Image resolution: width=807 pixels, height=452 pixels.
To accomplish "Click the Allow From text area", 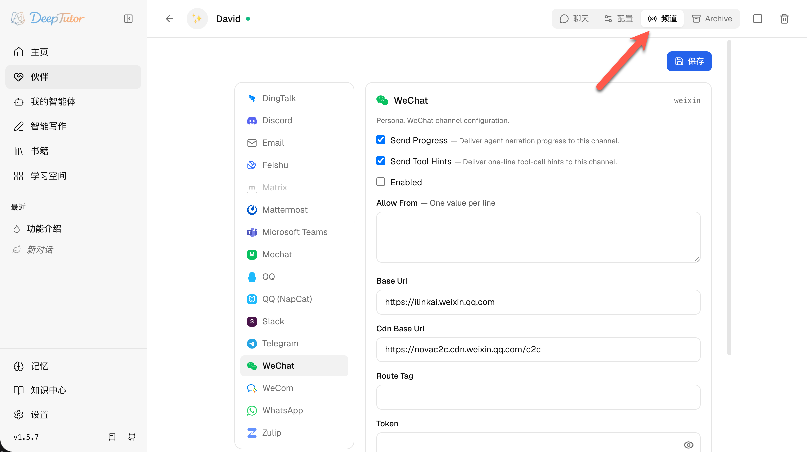I will pos(538,237).
